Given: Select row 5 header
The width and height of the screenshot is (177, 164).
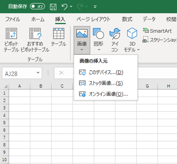Looking at the screenshot, I should pos(4,123).
